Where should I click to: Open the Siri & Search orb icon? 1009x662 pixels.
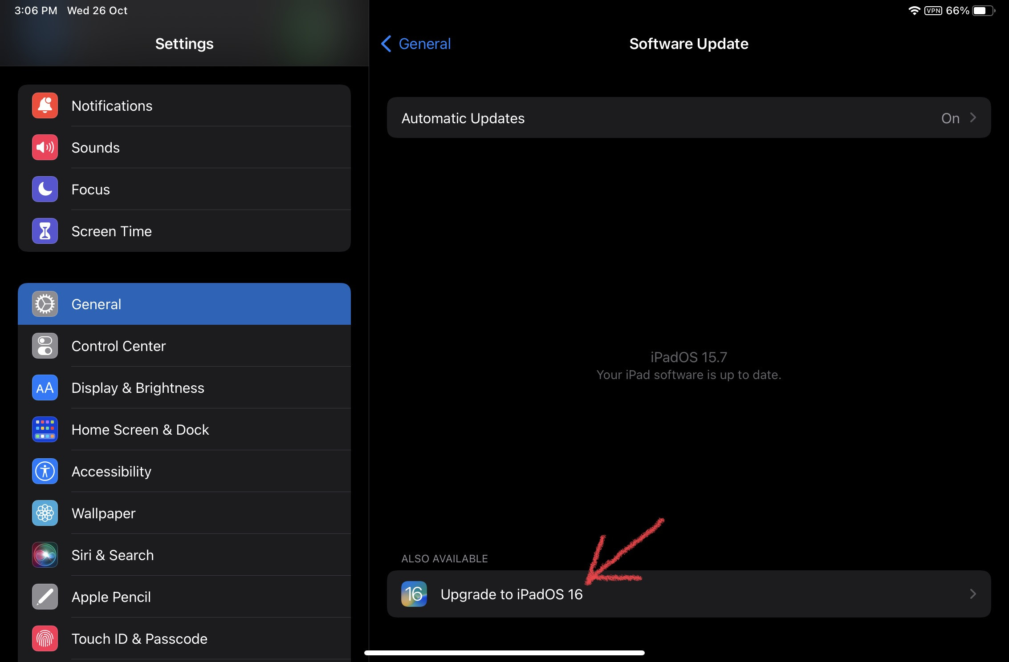coord(45,555)
